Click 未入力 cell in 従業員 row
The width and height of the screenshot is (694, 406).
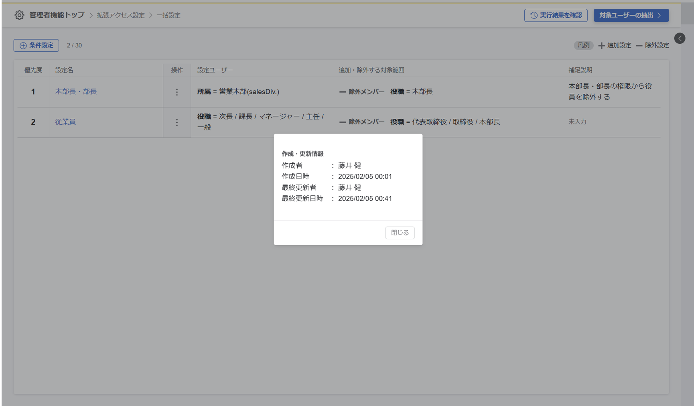577,122
